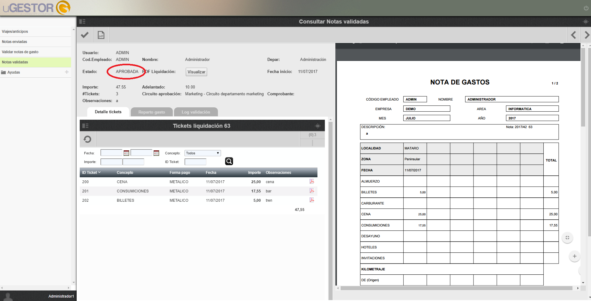This screenshot has height=301, width=591.
Task: Select the BILLETES ticket row
Action: [x=198, y=200]
